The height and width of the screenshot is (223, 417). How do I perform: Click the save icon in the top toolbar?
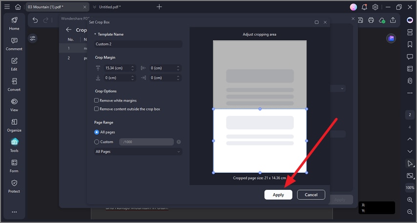(360, 20)
